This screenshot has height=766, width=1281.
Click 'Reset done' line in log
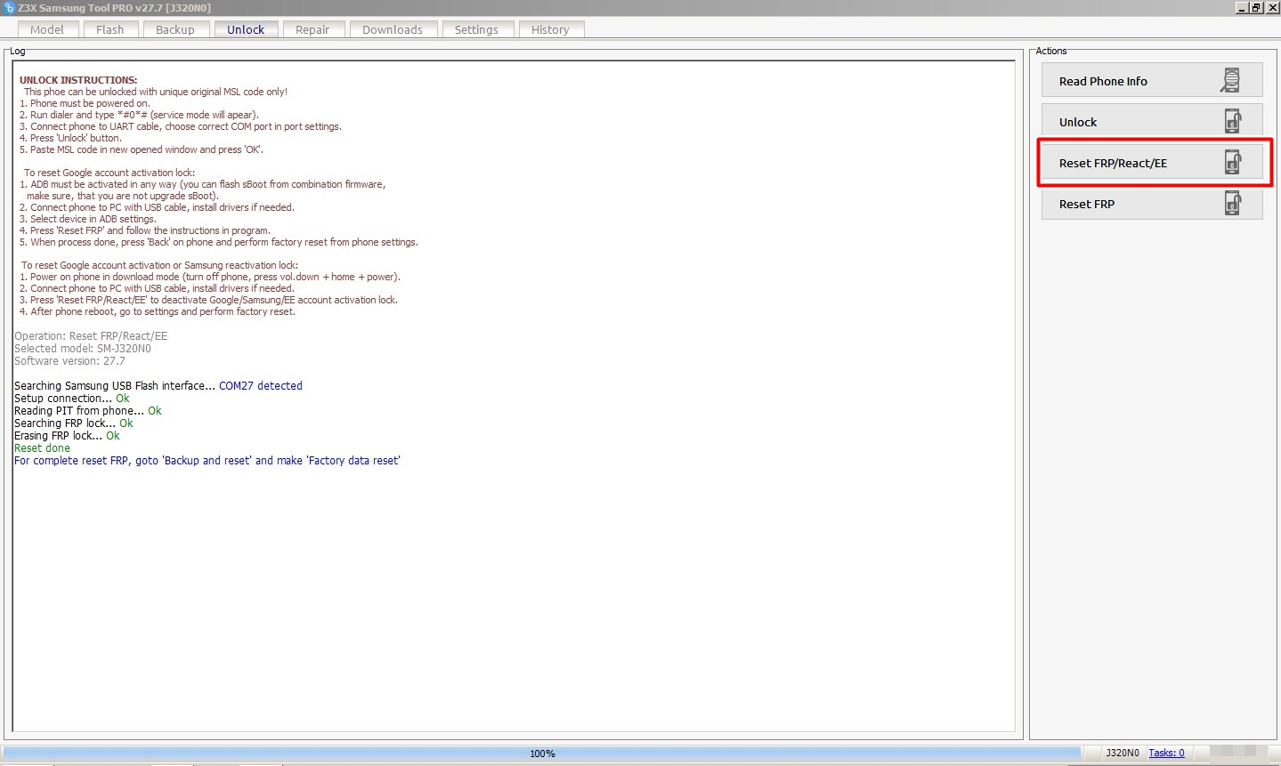coord(42,448)
